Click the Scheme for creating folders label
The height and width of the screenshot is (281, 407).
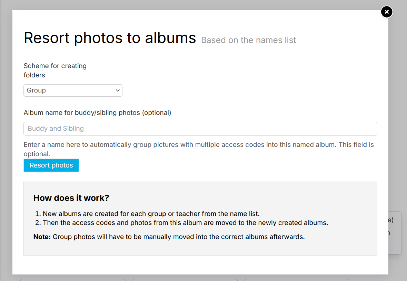click(x=55, y=71)
